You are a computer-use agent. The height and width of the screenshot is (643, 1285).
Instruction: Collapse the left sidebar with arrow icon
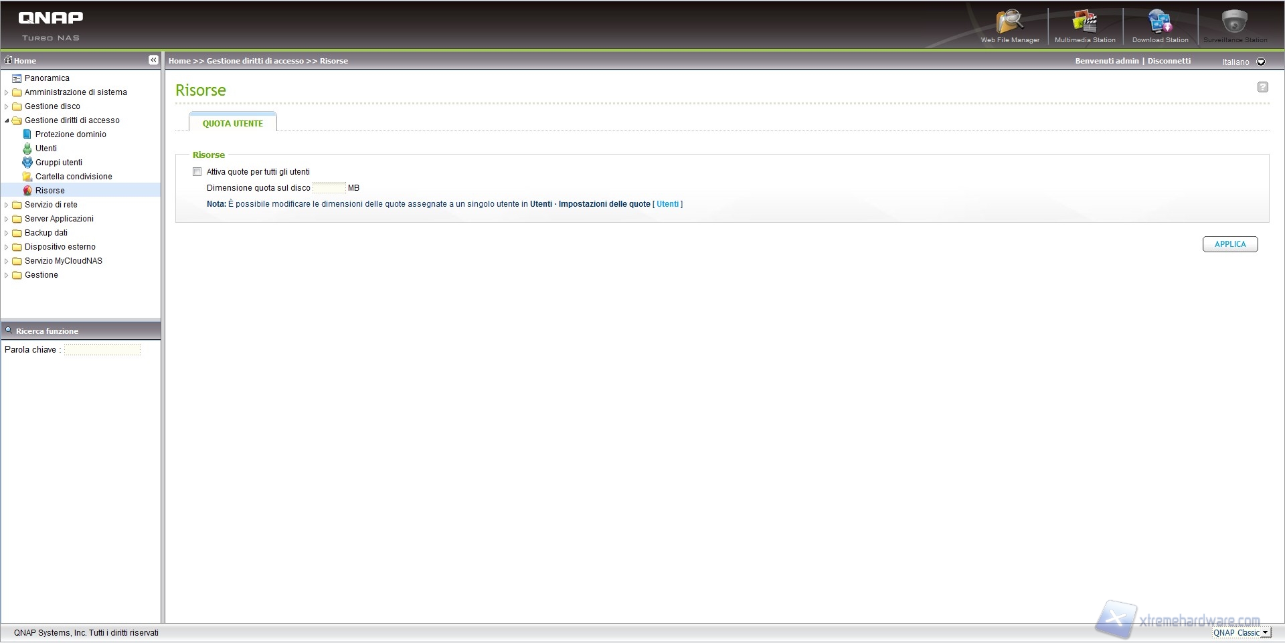coord(153,60)
